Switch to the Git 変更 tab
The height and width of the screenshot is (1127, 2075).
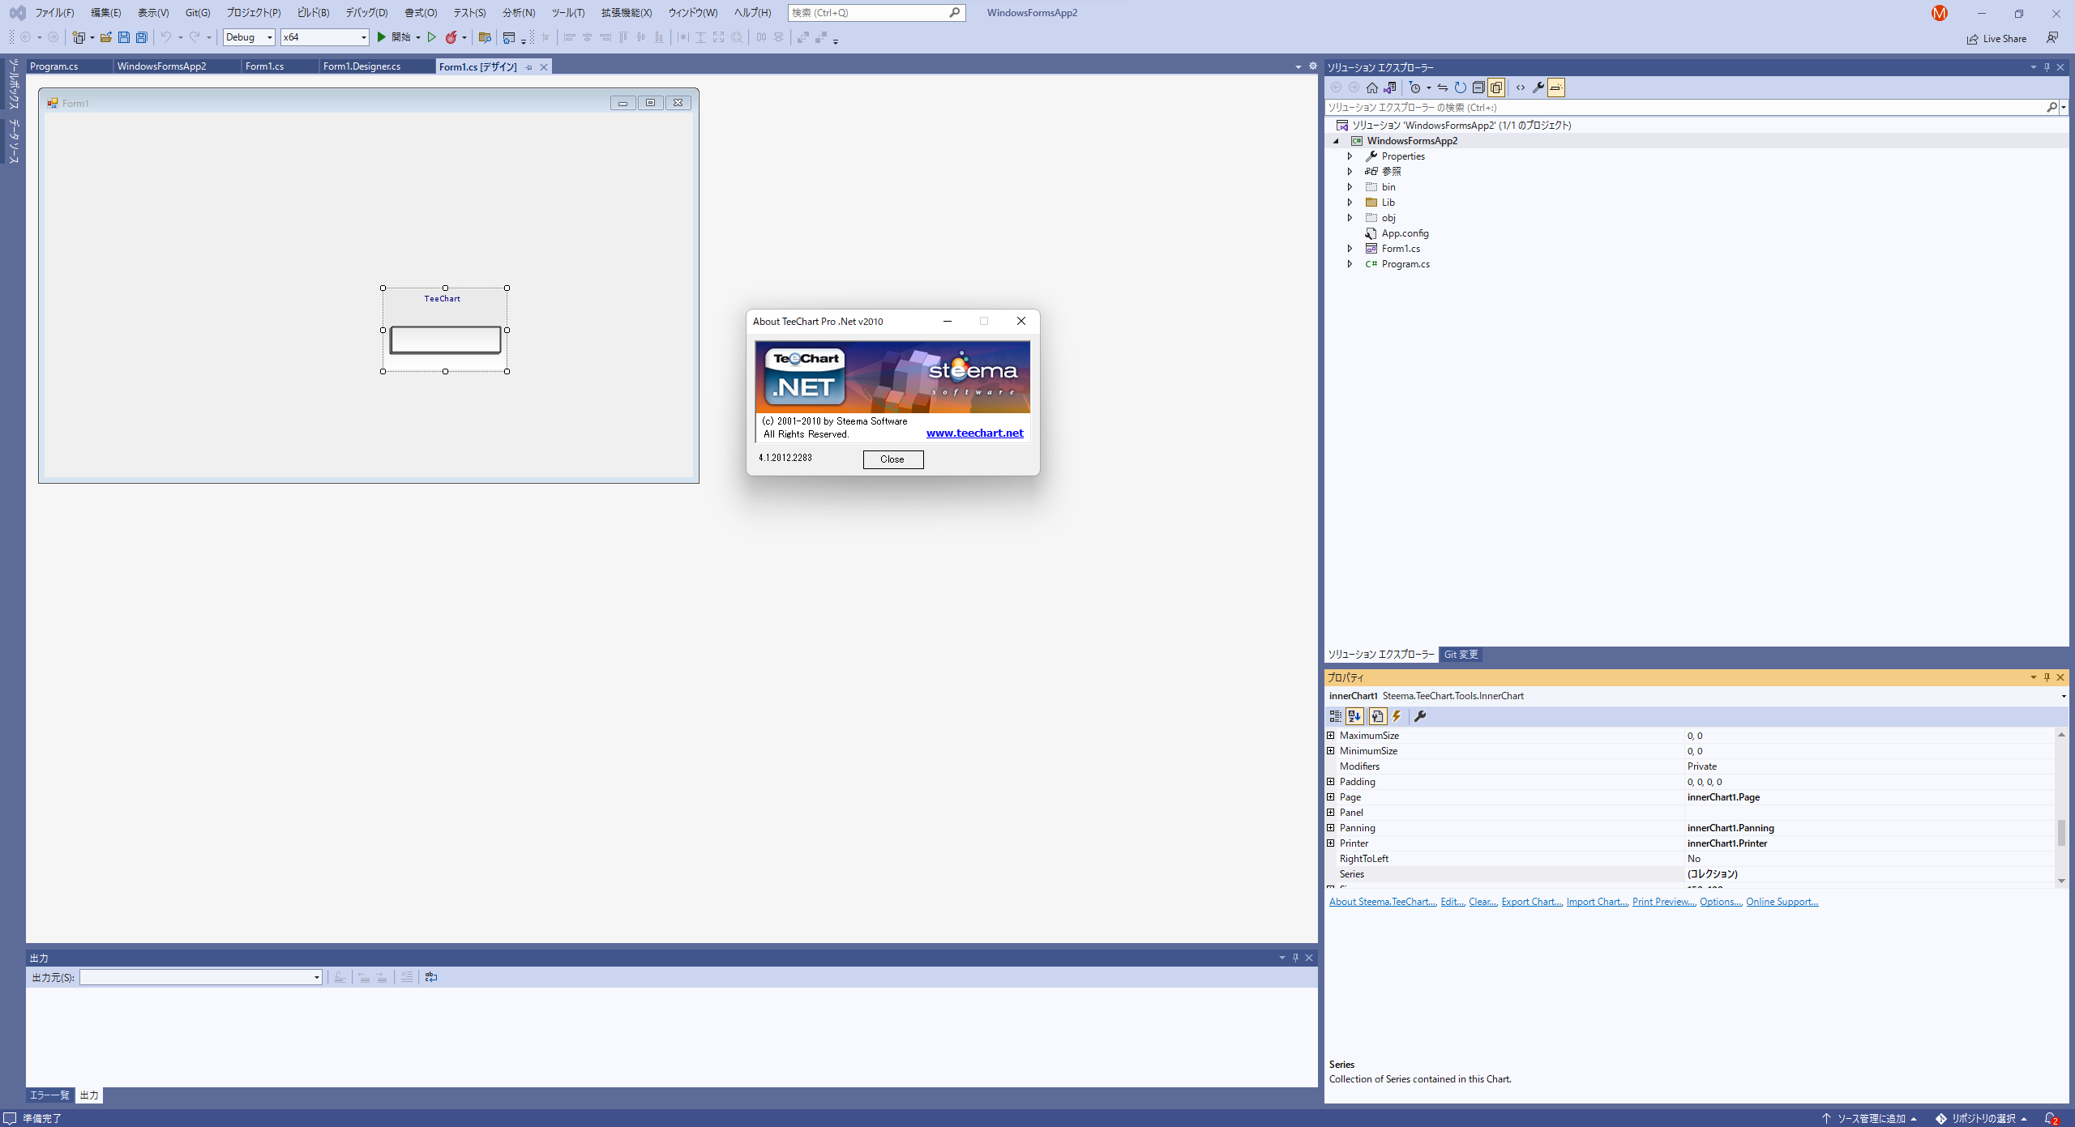point(1461,655)
